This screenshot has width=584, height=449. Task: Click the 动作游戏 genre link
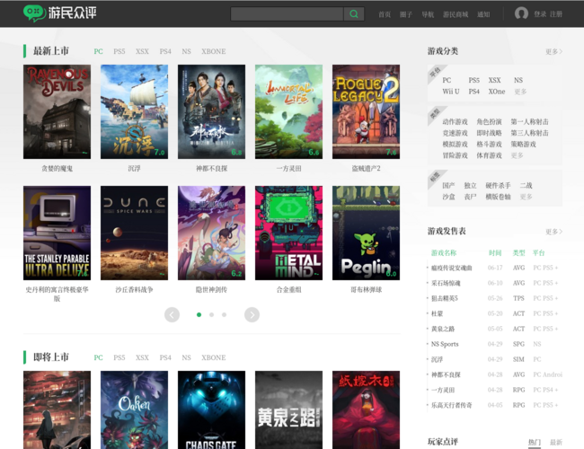[455, 122]
